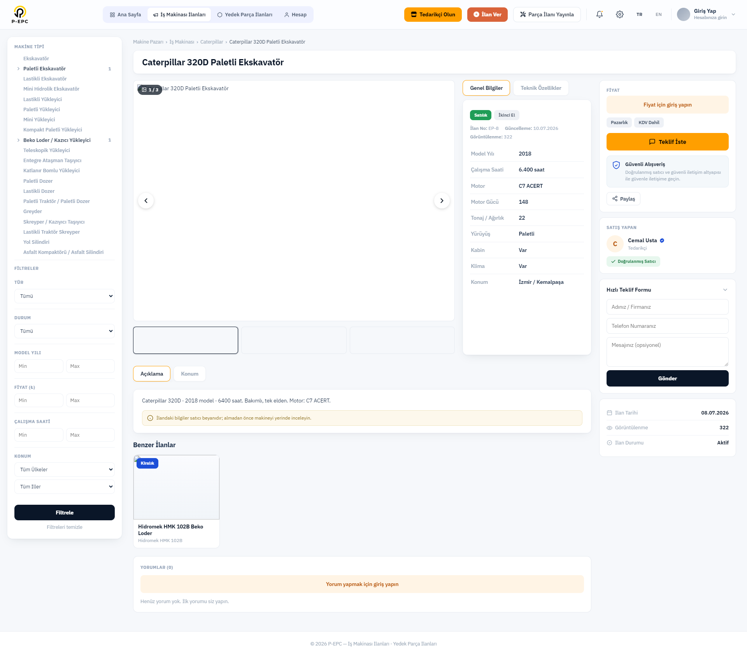
Task: Open Makine Pazarı breadcrumb link
Action: (x=148, y=42)
